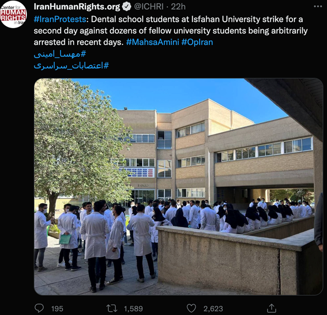The width and height of the screenshot is (327, 315).
Task: Open the tweet text about Isfahan University
Action: coord(170,31)
